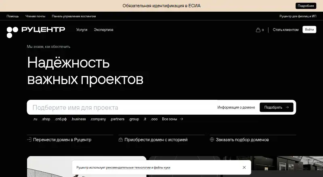323x177 pixels.
Task: Click the Подобрать button
Action: 277,107
